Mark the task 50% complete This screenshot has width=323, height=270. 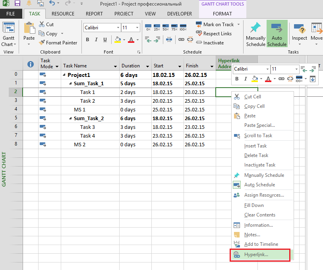pyautogui.click(x=166, y=27)
